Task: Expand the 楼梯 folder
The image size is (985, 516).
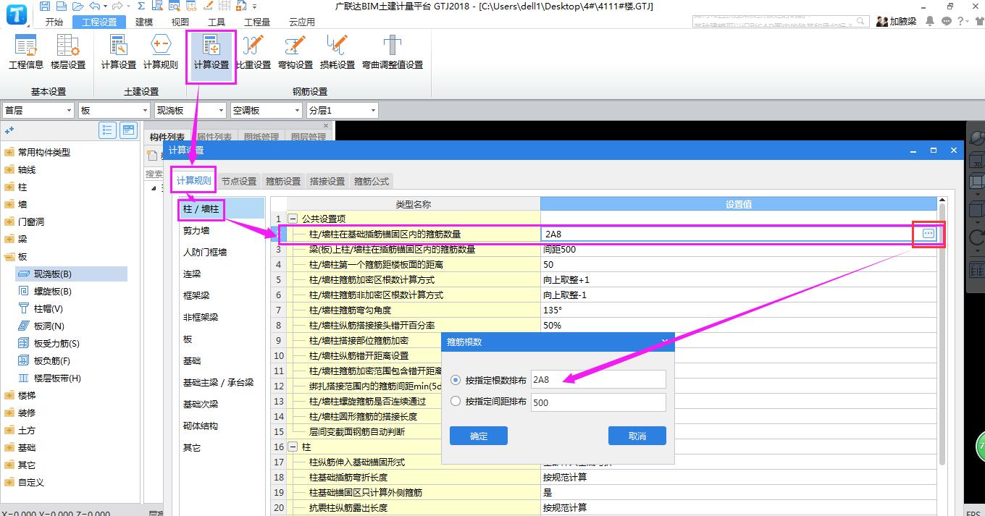Action: tap(9, 396)
